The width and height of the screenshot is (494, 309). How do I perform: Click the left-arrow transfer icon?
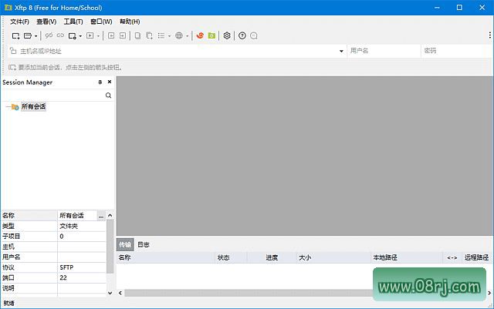[111, 35]
